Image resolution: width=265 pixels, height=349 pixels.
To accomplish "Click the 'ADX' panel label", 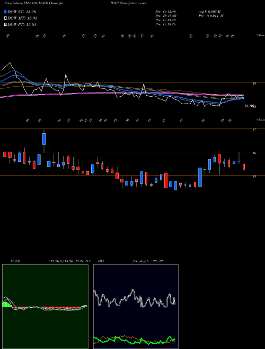I will coord(101,261).
